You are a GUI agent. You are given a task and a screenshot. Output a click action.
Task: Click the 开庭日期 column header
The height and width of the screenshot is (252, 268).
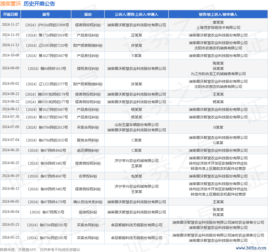(10, 14)
